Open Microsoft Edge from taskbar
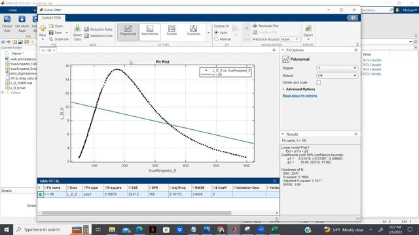Screen dimensions: 419x235 [x=139, y=229]
